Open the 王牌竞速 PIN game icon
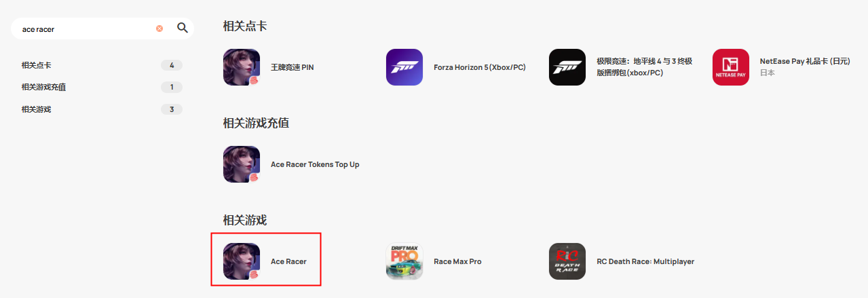868x298 pixels. (x=242, y=67)
